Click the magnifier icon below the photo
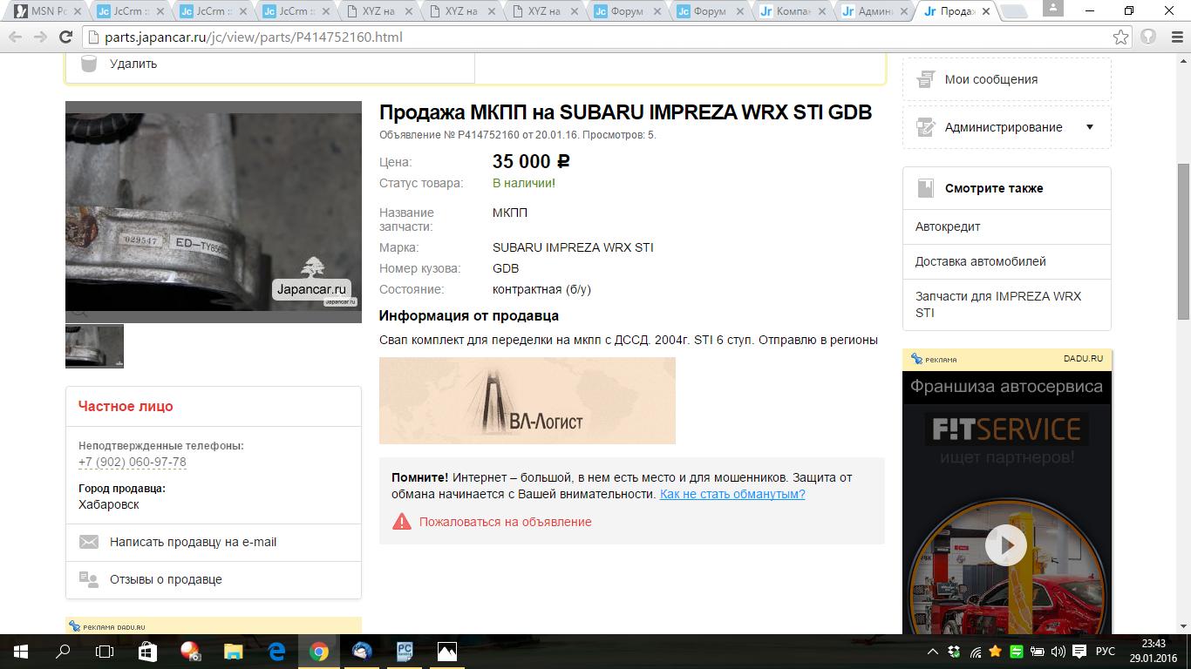This screenshot has width=1191, height=669. point(79,314)
